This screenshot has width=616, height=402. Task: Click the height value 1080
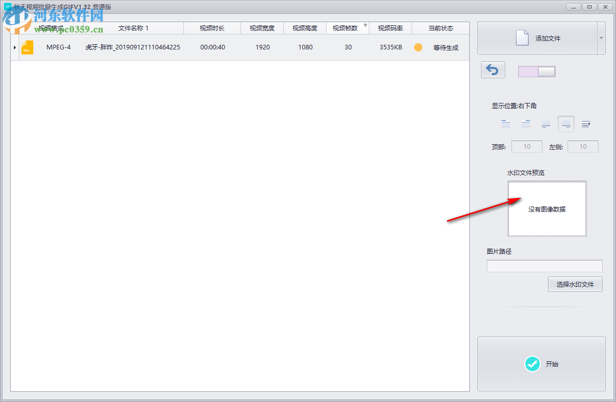(x=305, y=47)
